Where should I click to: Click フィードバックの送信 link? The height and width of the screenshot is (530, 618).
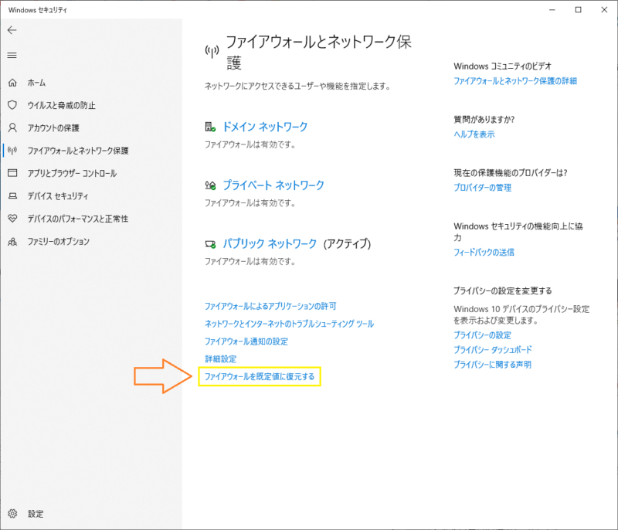(484, 252)
